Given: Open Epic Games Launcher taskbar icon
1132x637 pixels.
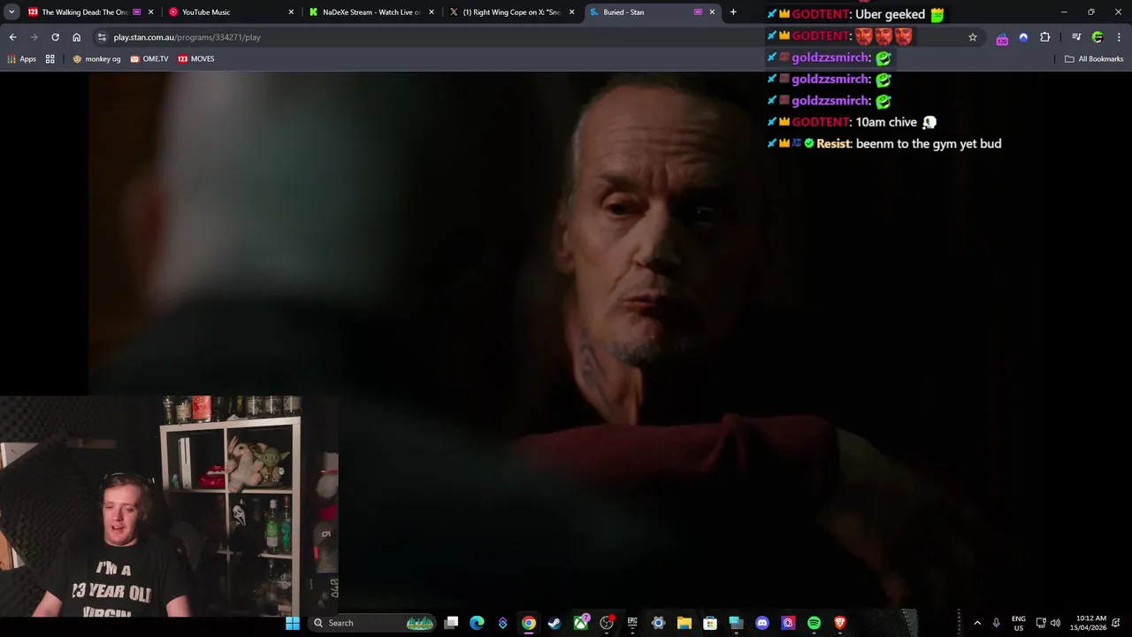Looking at the screenshot, I should coord(632,623).
